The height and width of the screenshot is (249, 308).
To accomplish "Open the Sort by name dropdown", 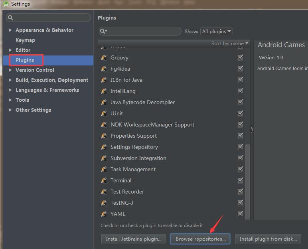I will (x=230, y=43).
